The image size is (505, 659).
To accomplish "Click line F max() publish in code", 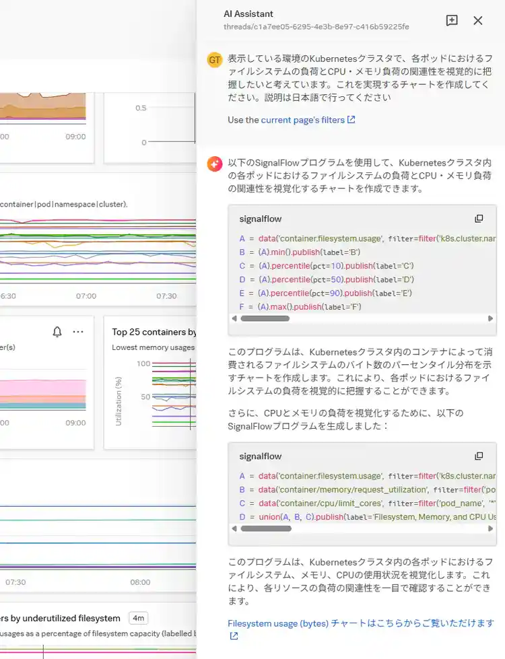I will (x=300, y=307).
